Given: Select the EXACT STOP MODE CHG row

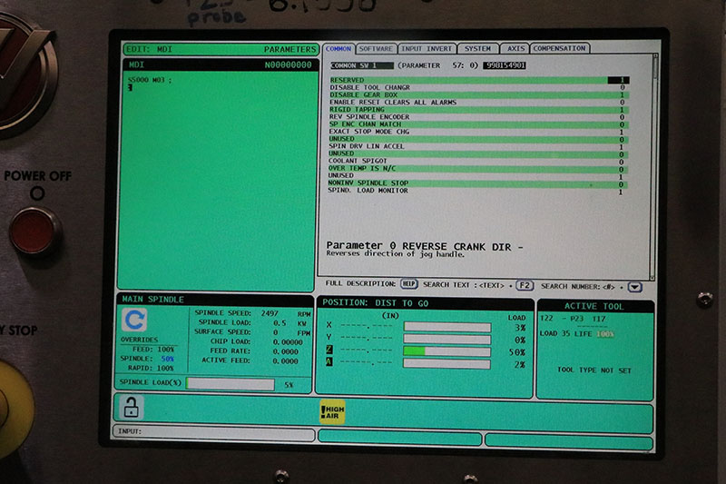Looking at the screenshot, I should [478, 132].
